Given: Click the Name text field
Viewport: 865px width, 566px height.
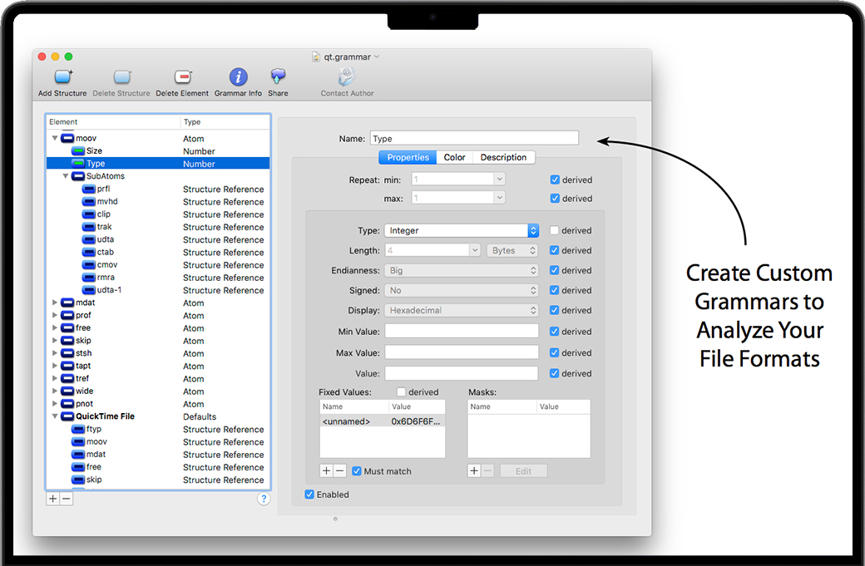Looking at the screenshot, I should [x=473, y=139].
